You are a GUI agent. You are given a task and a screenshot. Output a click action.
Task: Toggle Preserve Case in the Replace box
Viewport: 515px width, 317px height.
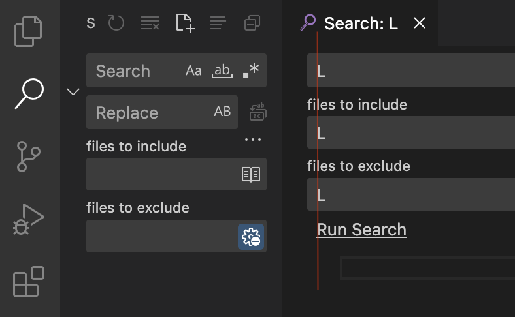point(222,112)
